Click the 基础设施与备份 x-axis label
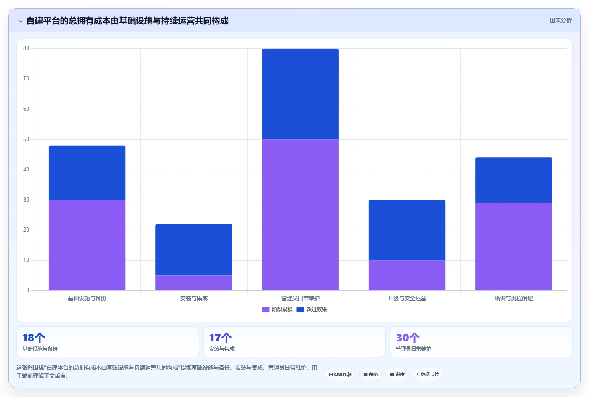Screen dimensions: 589x397 pos(87,298)
